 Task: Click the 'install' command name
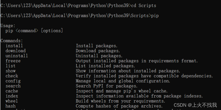(x=14, y=46)
